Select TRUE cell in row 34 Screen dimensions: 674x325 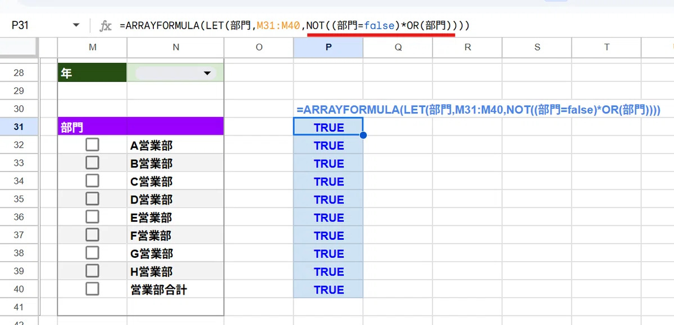point(329,181)
